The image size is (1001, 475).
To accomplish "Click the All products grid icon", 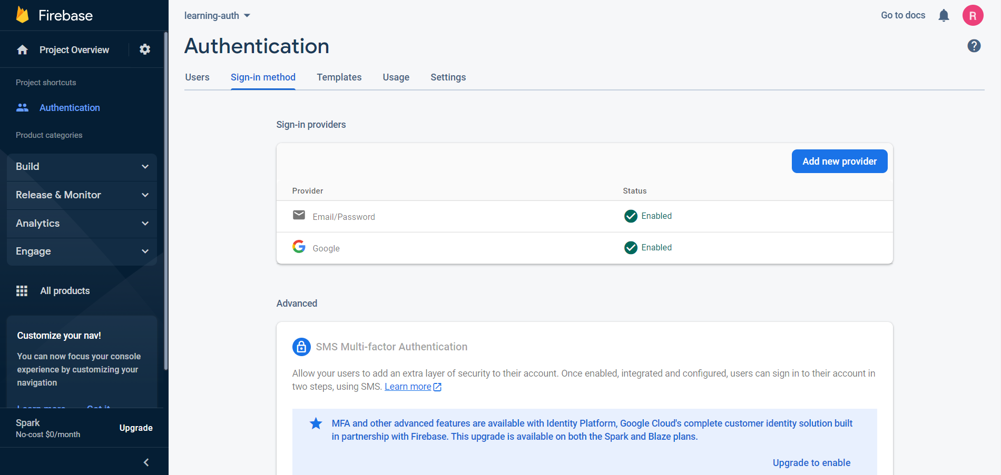I will (22, 291).
